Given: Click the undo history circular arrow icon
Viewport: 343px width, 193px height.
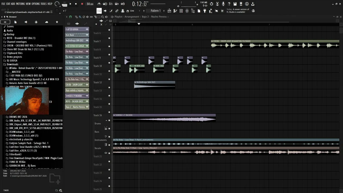Looking at the screenshot, I should pyautogui.click(x=211, y=4).
